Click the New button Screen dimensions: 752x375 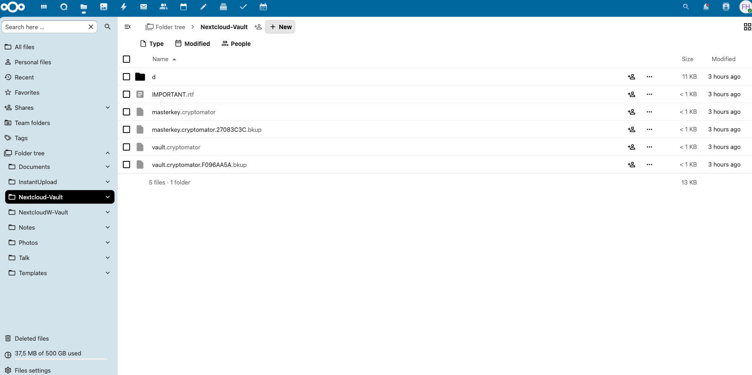[280, 27]
